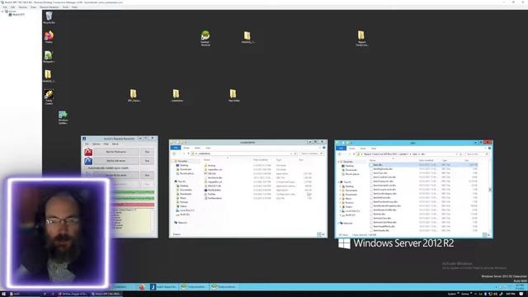Open Remote Desktops menu in RDCMan
Image resolution: width=528 pixels, height=297 pixels.
pos(49,7)
